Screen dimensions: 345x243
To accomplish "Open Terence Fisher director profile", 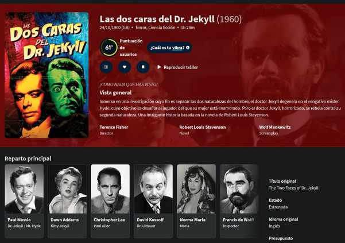I will 114,127.
